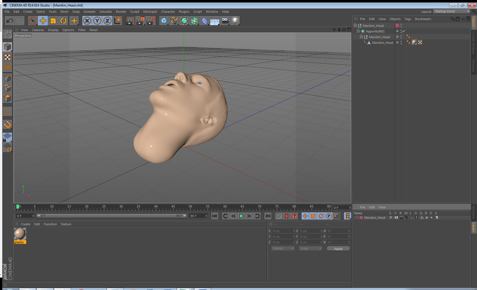Open the MoGraph menu
Image resolution: width=477 pixels, height=290 pixels.
click(x=150, y=12)
